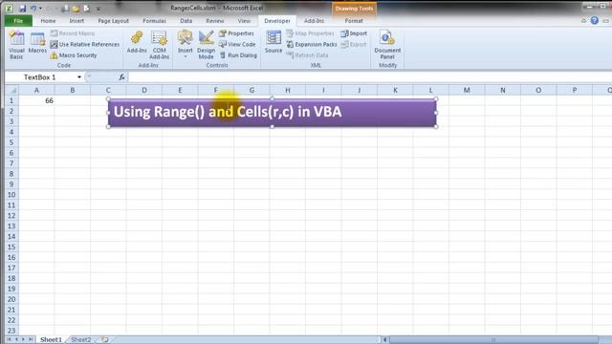
Task: Open Expansion Packs
Action: (312, 45)
